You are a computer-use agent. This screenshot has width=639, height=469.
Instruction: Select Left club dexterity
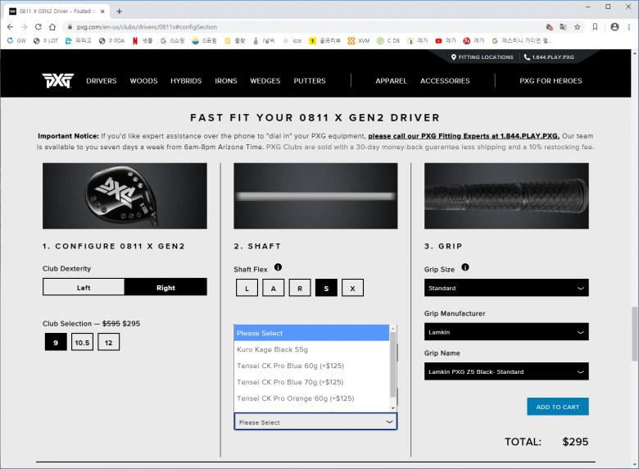(84, 287)
